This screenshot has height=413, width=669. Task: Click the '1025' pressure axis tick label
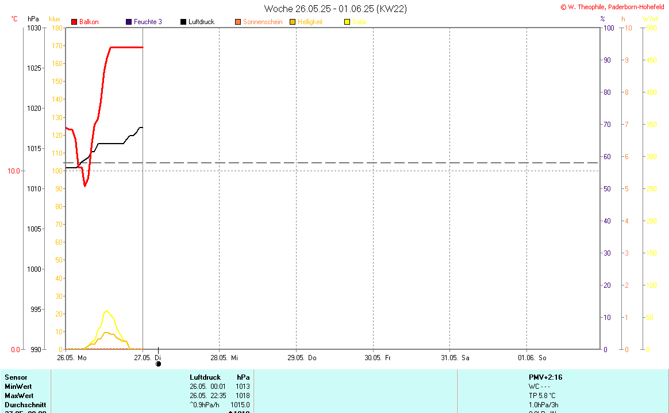coord(34,68)
